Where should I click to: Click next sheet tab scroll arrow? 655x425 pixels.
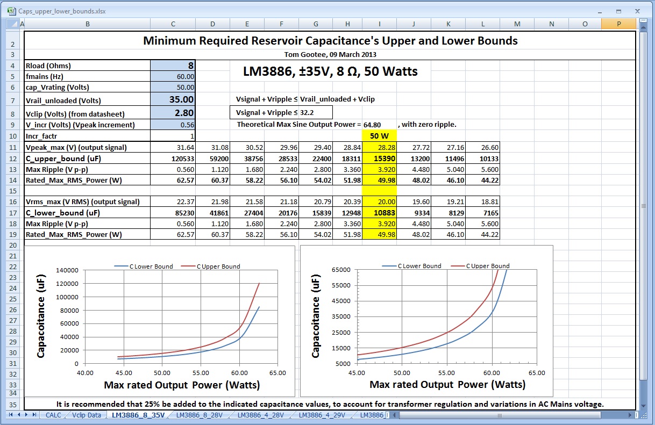click(x=27, y=415)
